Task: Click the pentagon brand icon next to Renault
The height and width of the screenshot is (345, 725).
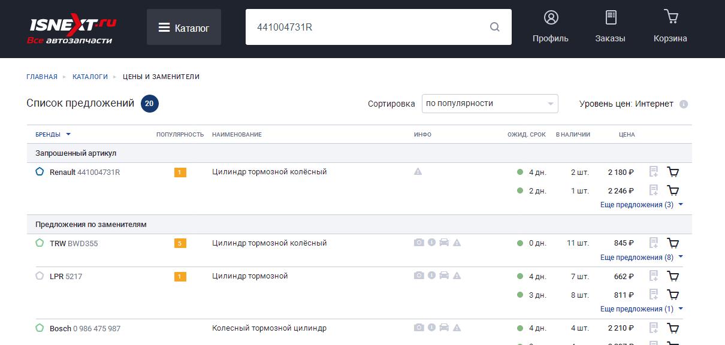Action: click(40, 171)
